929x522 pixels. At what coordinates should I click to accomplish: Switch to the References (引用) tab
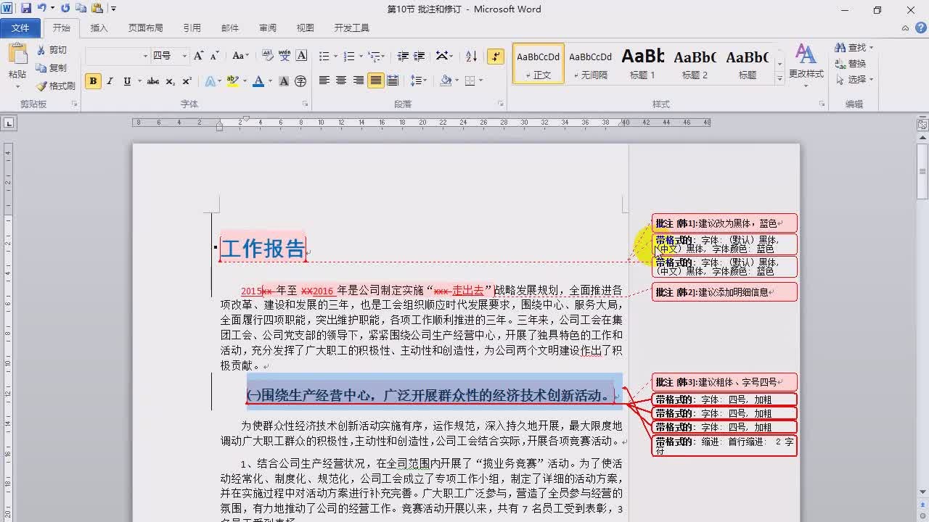[192, 28]
